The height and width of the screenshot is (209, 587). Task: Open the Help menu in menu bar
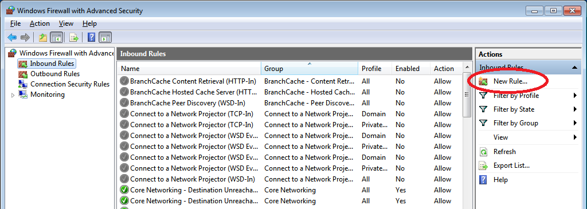coord(89,23)
